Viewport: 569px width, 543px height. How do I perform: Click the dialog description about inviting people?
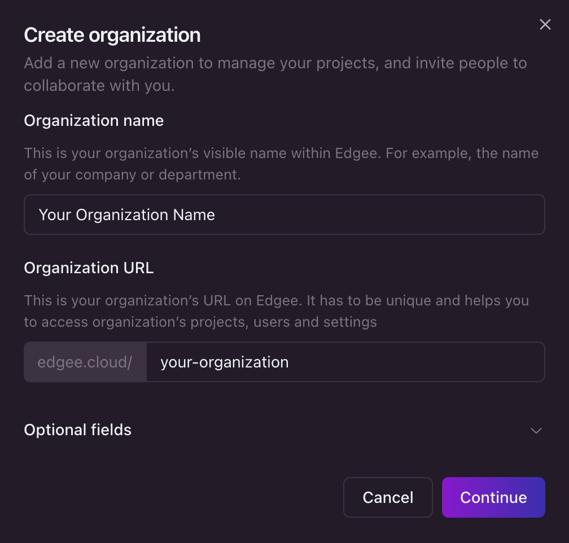(x=275, y=74)
